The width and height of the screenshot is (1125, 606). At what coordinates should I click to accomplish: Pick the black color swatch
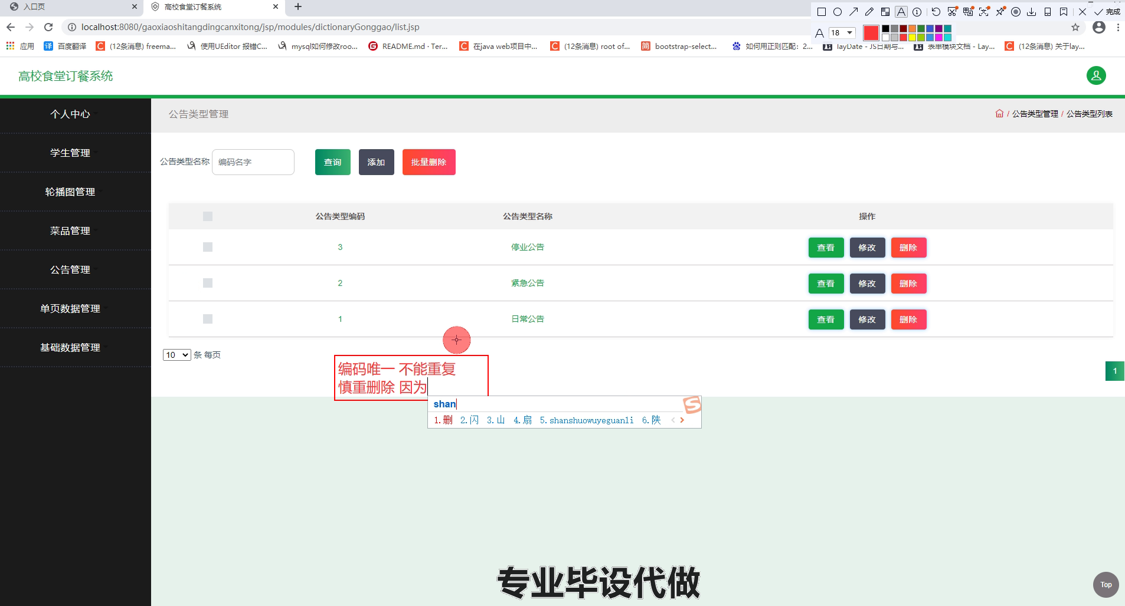coord(885,29)
